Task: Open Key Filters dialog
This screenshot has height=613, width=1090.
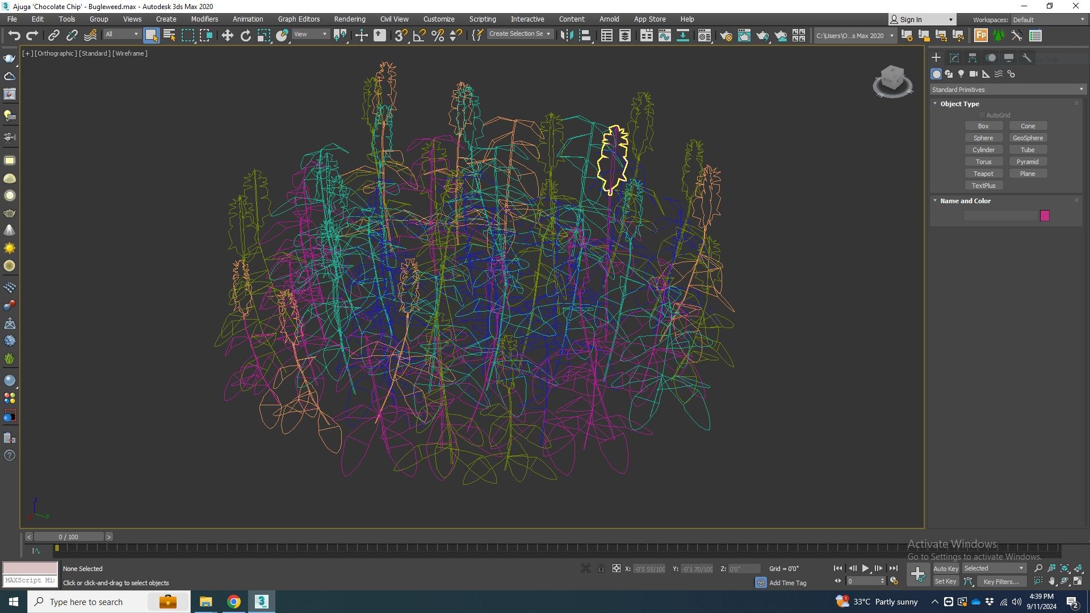Action: tap(1001, 582)
